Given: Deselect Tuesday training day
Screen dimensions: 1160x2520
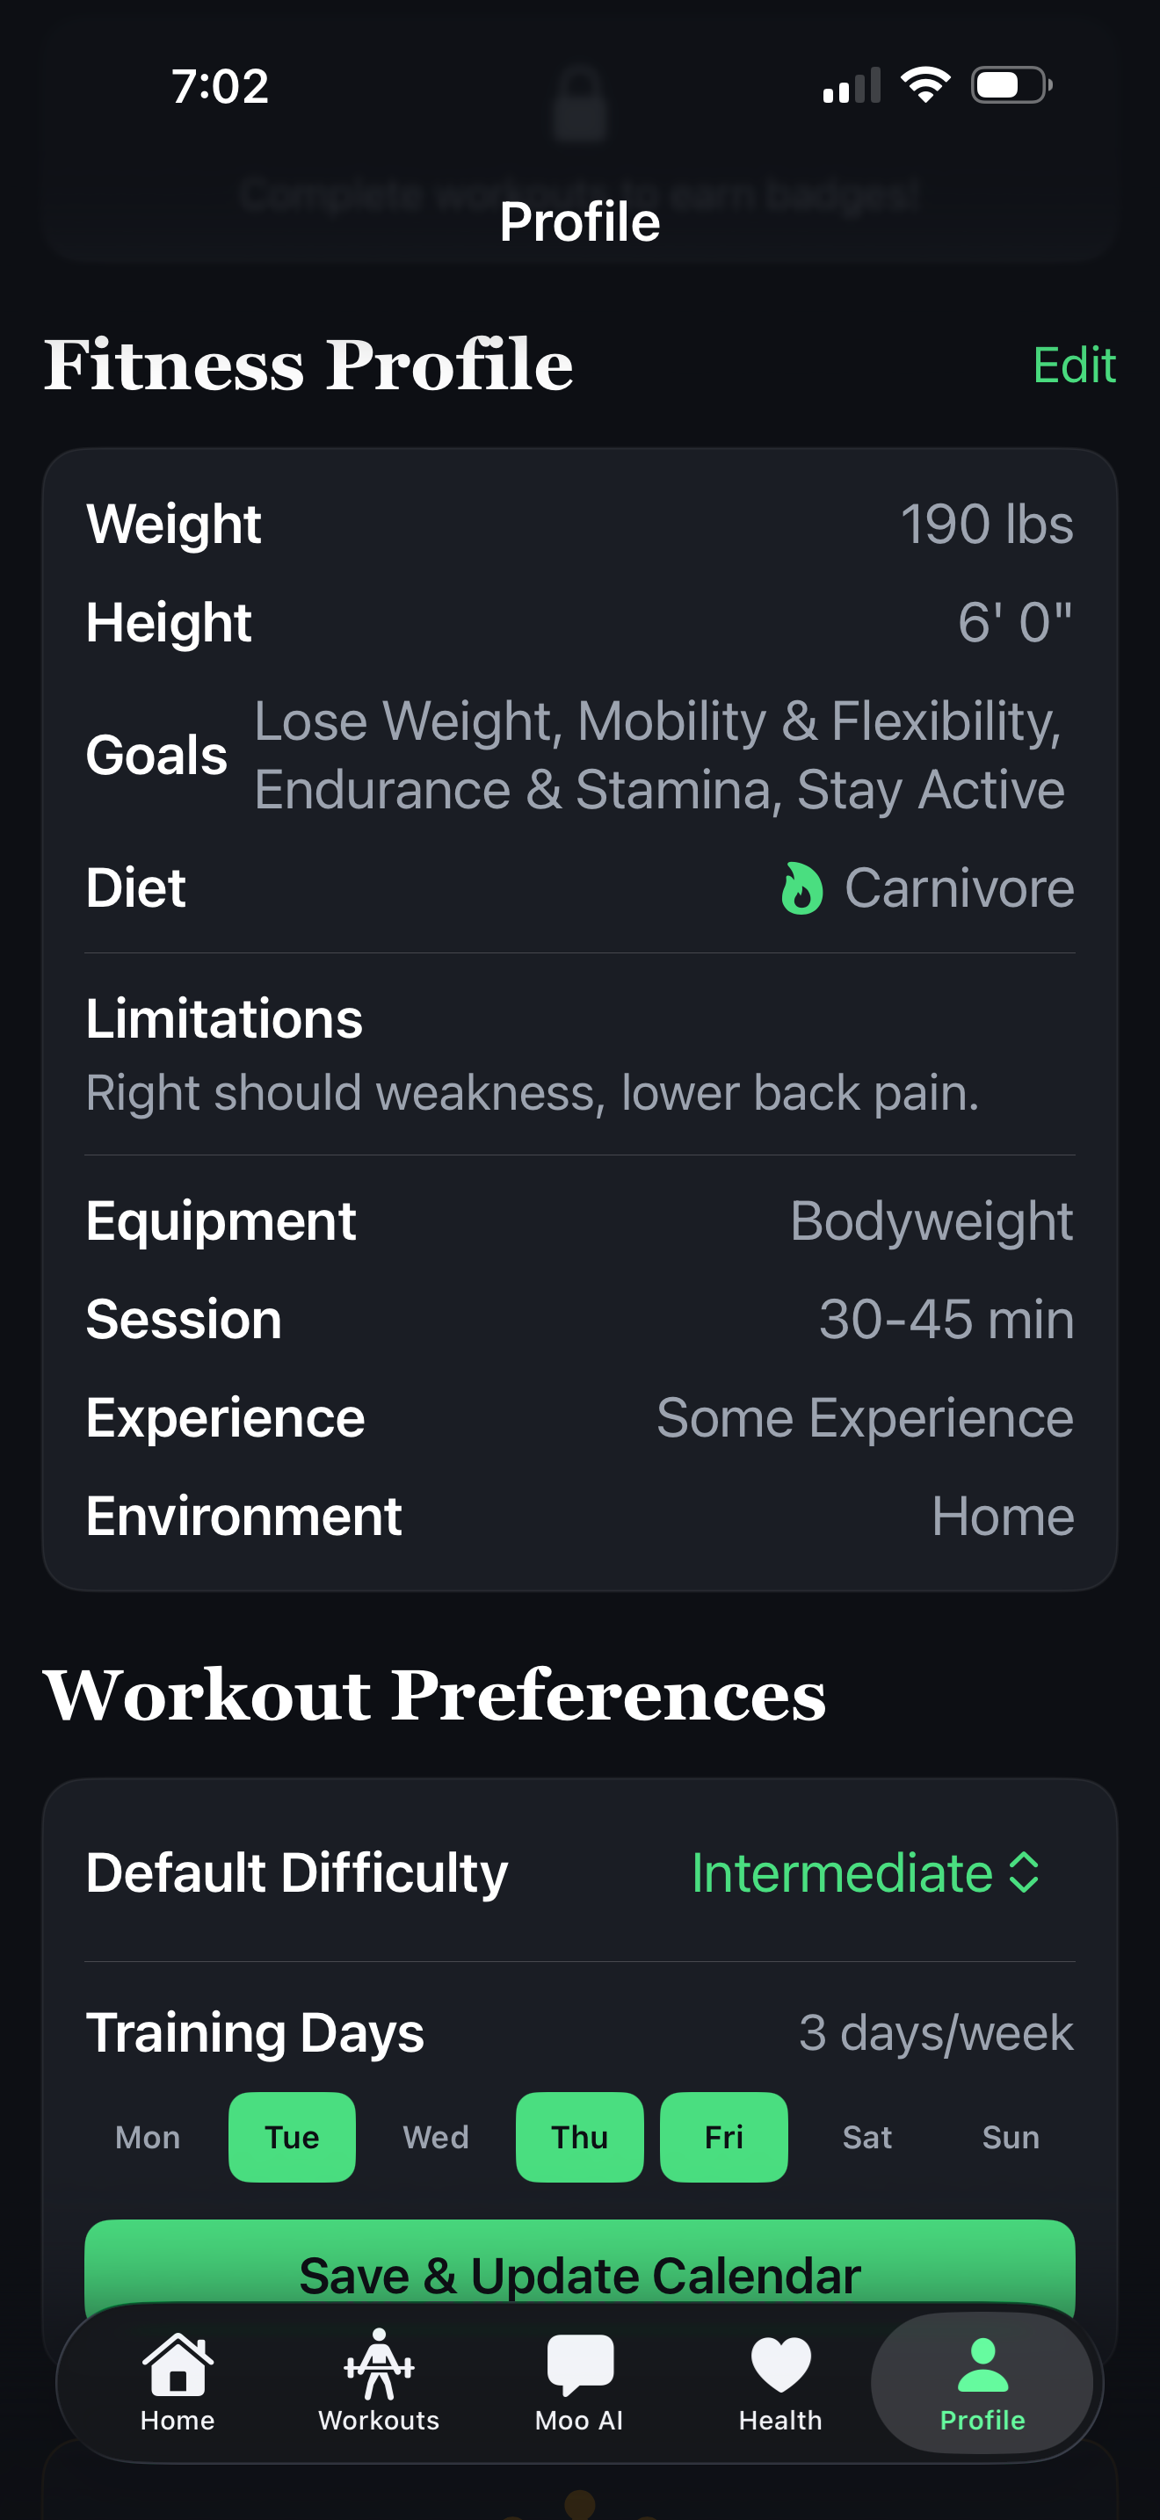Looking at the screenshot, I should pyautogui.click(x=292, y=2138).
